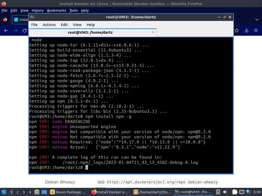Open Firefox View menu
This screenshot has width=262, height=196.
(x=24, y=10)
